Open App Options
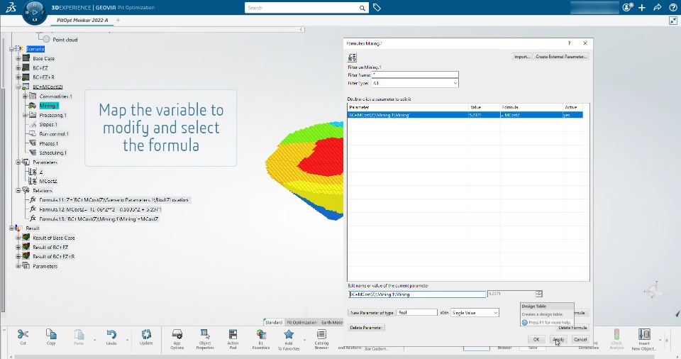 pyautogui.click(x=177, y=339)
